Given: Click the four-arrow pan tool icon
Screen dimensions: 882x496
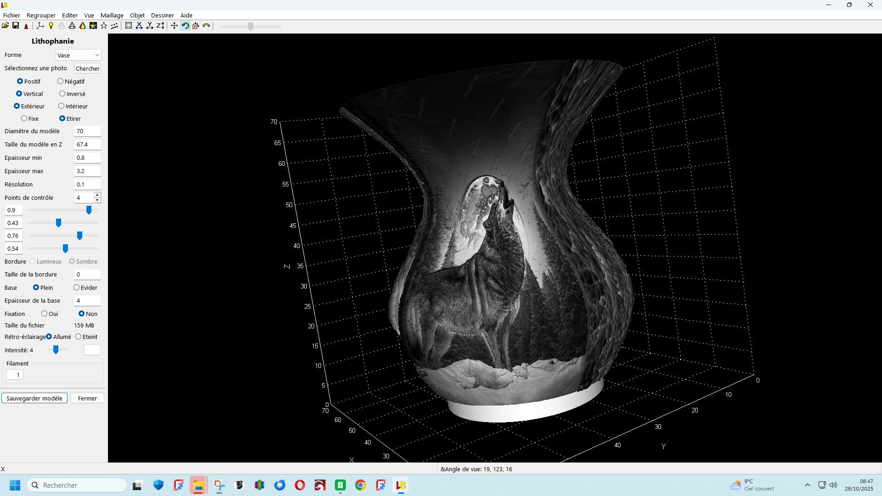Looking at the screenshot, I should tap(174, 26).
